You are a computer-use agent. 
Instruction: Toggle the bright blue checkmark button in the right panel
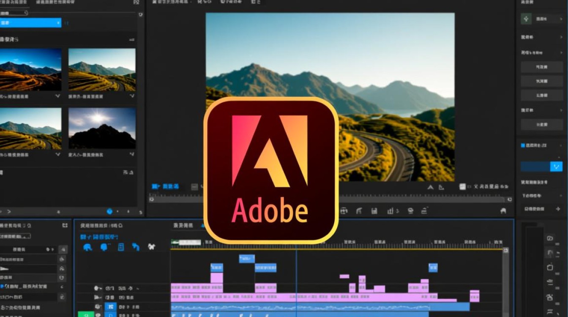[x=556, y=167]
